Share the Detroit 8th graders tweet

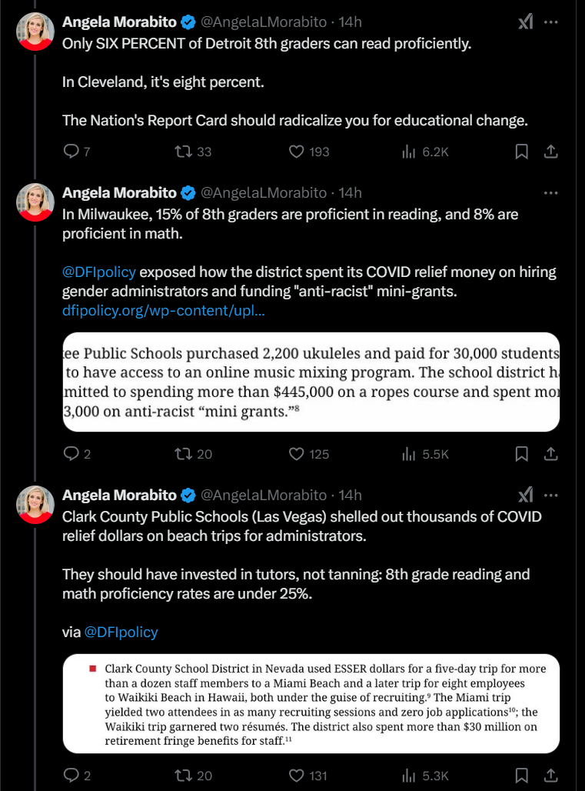(550, 152)
